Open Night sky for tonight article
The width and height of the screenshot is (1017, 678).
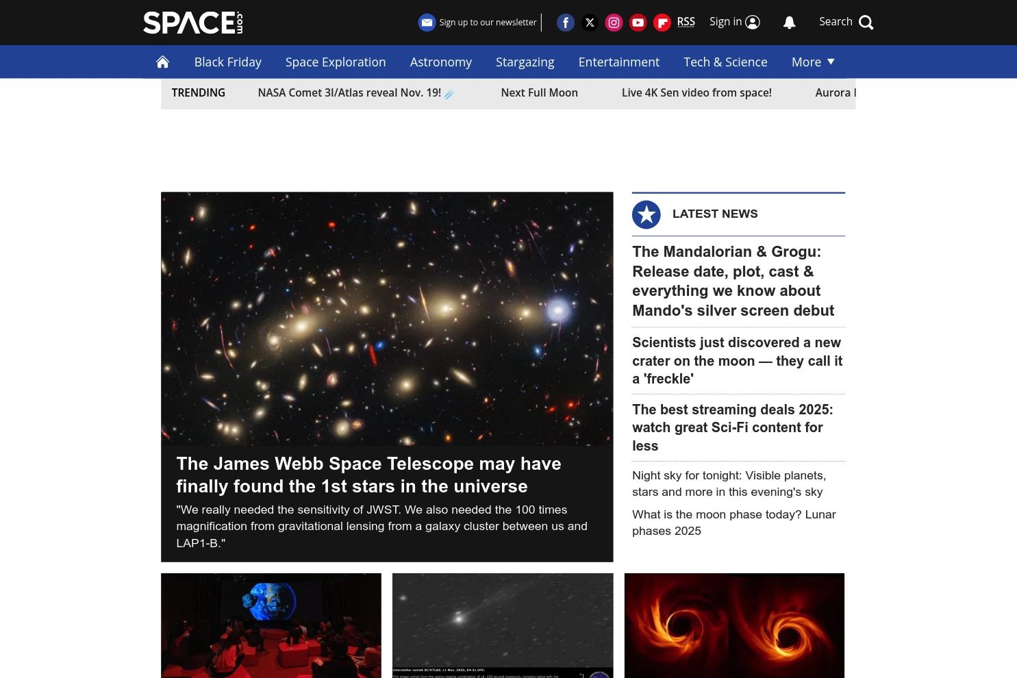[729, 484]
